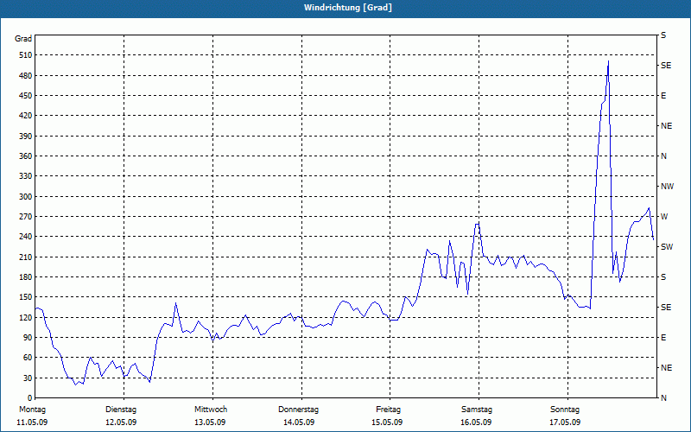Click the 300 degree axis label
691x432 pixels.
coord(26,197)
